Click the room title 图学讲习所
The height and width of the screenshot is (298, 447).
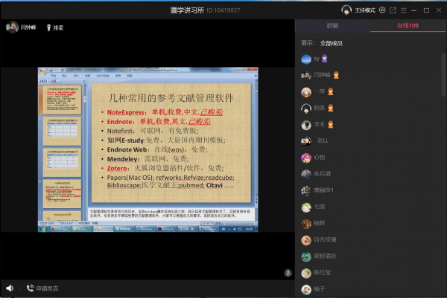(187, 10)
